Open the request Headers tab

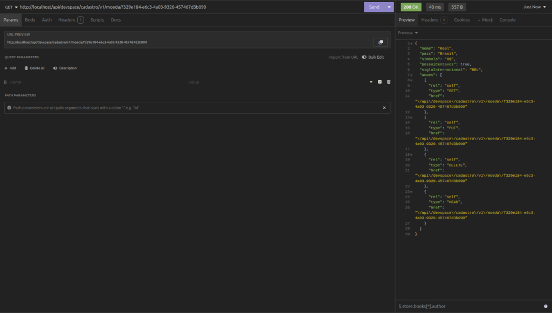pyautogui.click(x=71, y=20)
